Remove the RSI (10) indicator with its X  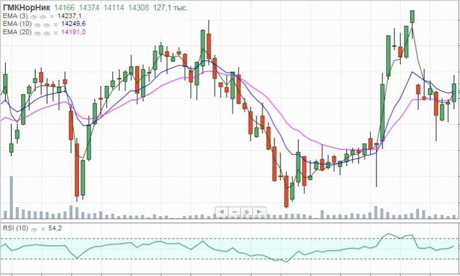click(43, 230)
